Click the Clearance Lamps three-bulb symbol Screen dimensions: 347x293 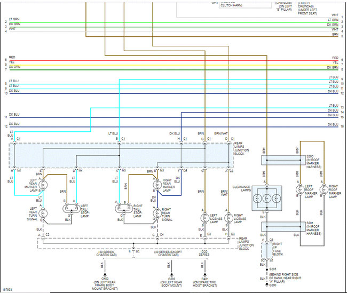267,198
